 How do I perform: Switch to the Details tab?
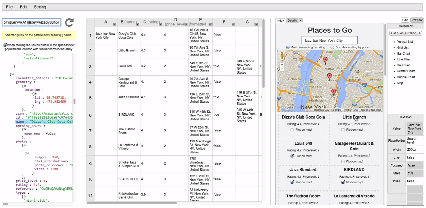[x=292, y=21]
